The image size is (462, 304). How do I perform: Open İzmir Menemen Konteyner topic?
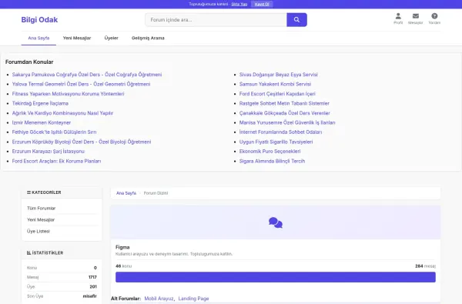point(42,122)
